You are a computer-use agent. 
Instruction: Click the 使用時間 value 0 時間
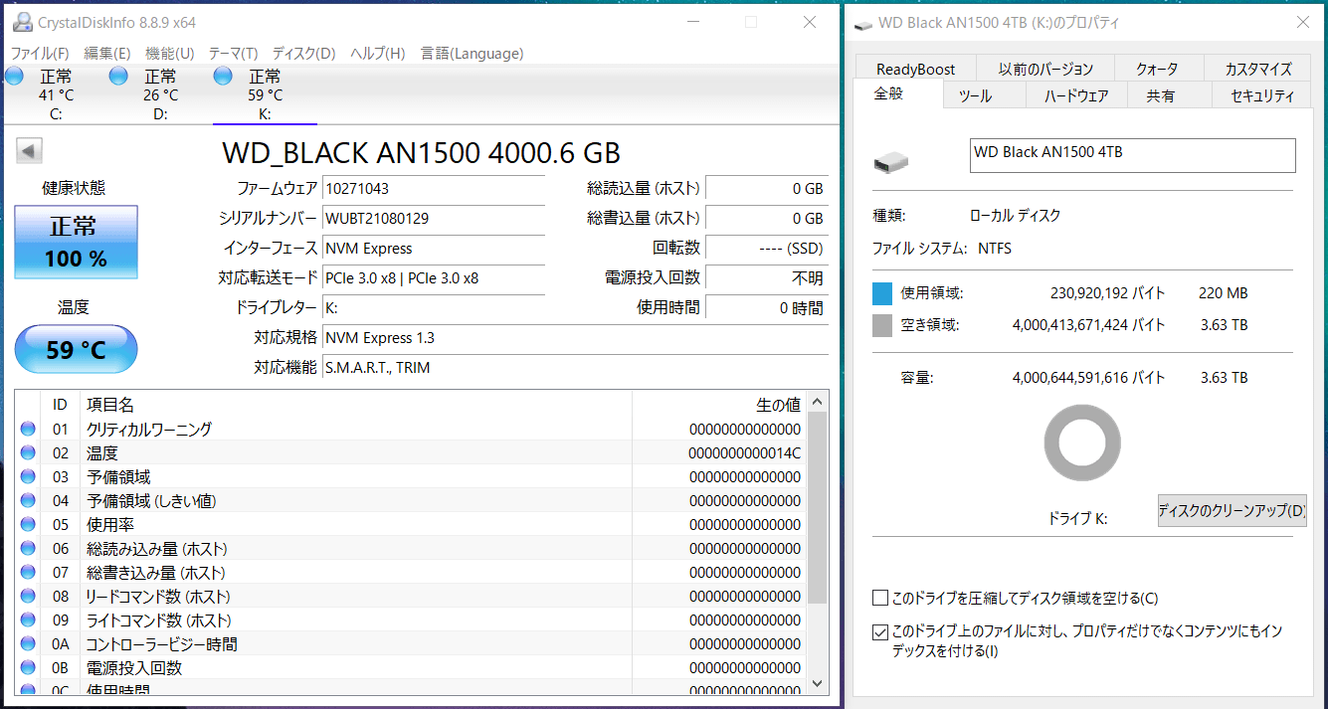click(766, 308)
